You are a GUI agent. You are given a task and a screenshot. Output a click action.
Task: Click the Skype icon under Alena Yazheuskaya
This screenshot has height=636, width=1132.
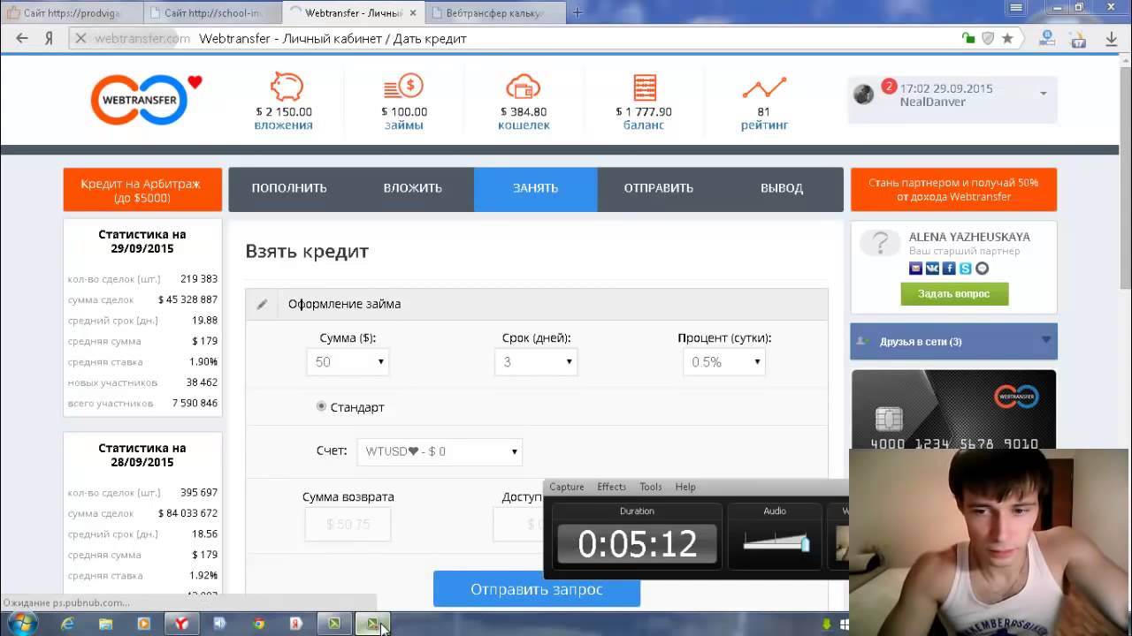[966, 269]
